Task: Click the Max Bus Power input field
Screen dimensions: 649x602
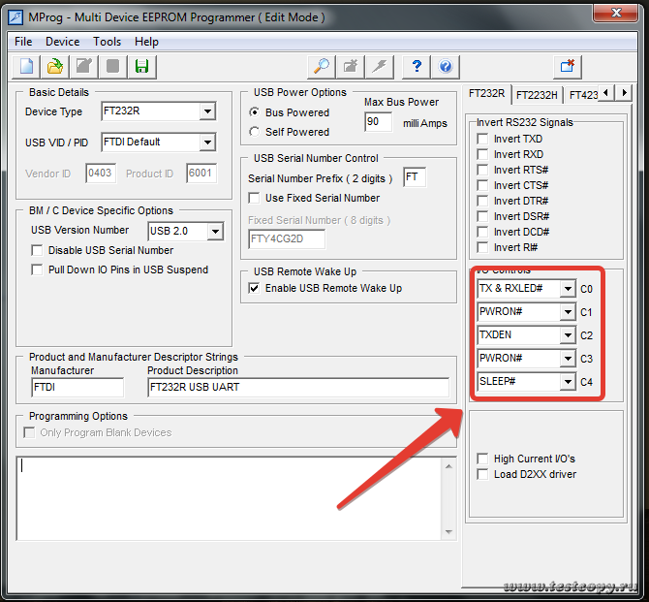Action: [x=377, y=122]
